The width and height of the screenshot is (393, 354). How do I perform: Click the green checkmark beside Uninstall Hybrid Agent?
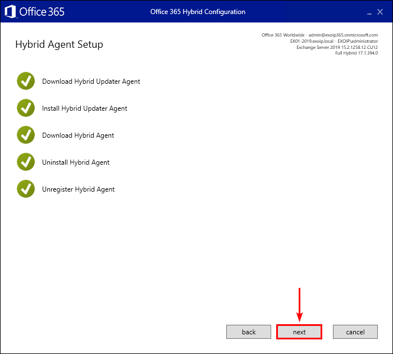pyautogui.click(x=26, y=162)
